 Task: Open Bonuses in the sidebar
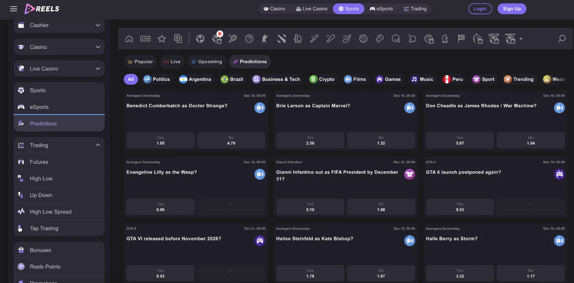click(59, 250)
